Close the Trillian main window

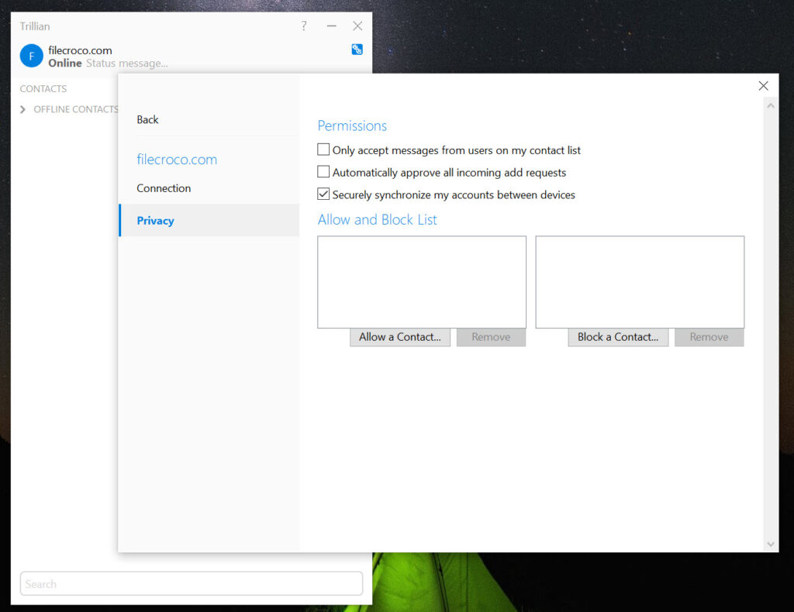357,26
